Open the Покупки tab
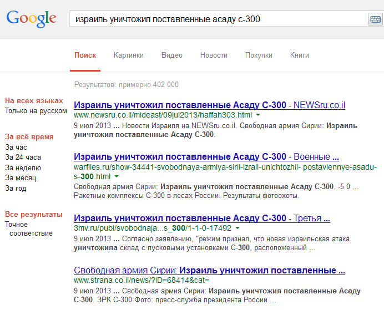This screenshot has height=310, width=384. click(259, 55)
